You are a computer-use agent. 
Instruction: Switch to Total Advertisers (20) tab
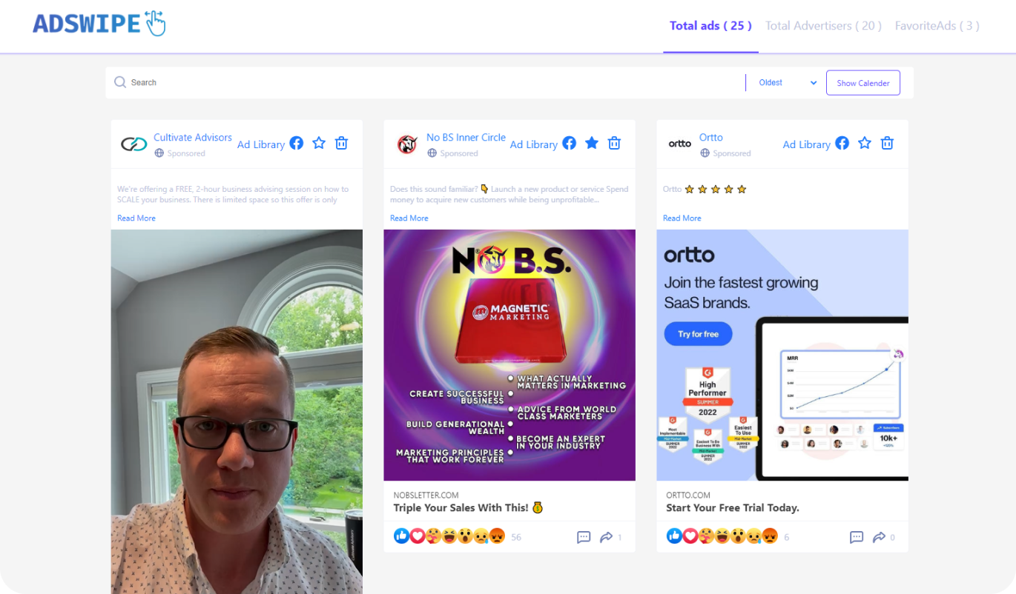(823, 26)
